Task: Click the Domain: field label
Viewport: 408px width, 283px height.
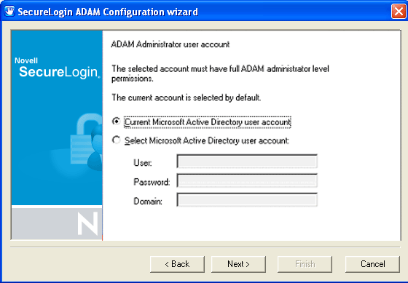Action: click(x=148, y=201)
